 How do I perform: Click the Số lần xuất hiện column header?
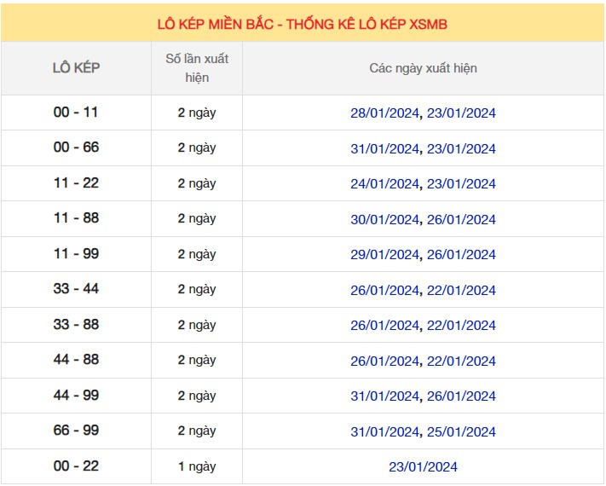point(197,68)
